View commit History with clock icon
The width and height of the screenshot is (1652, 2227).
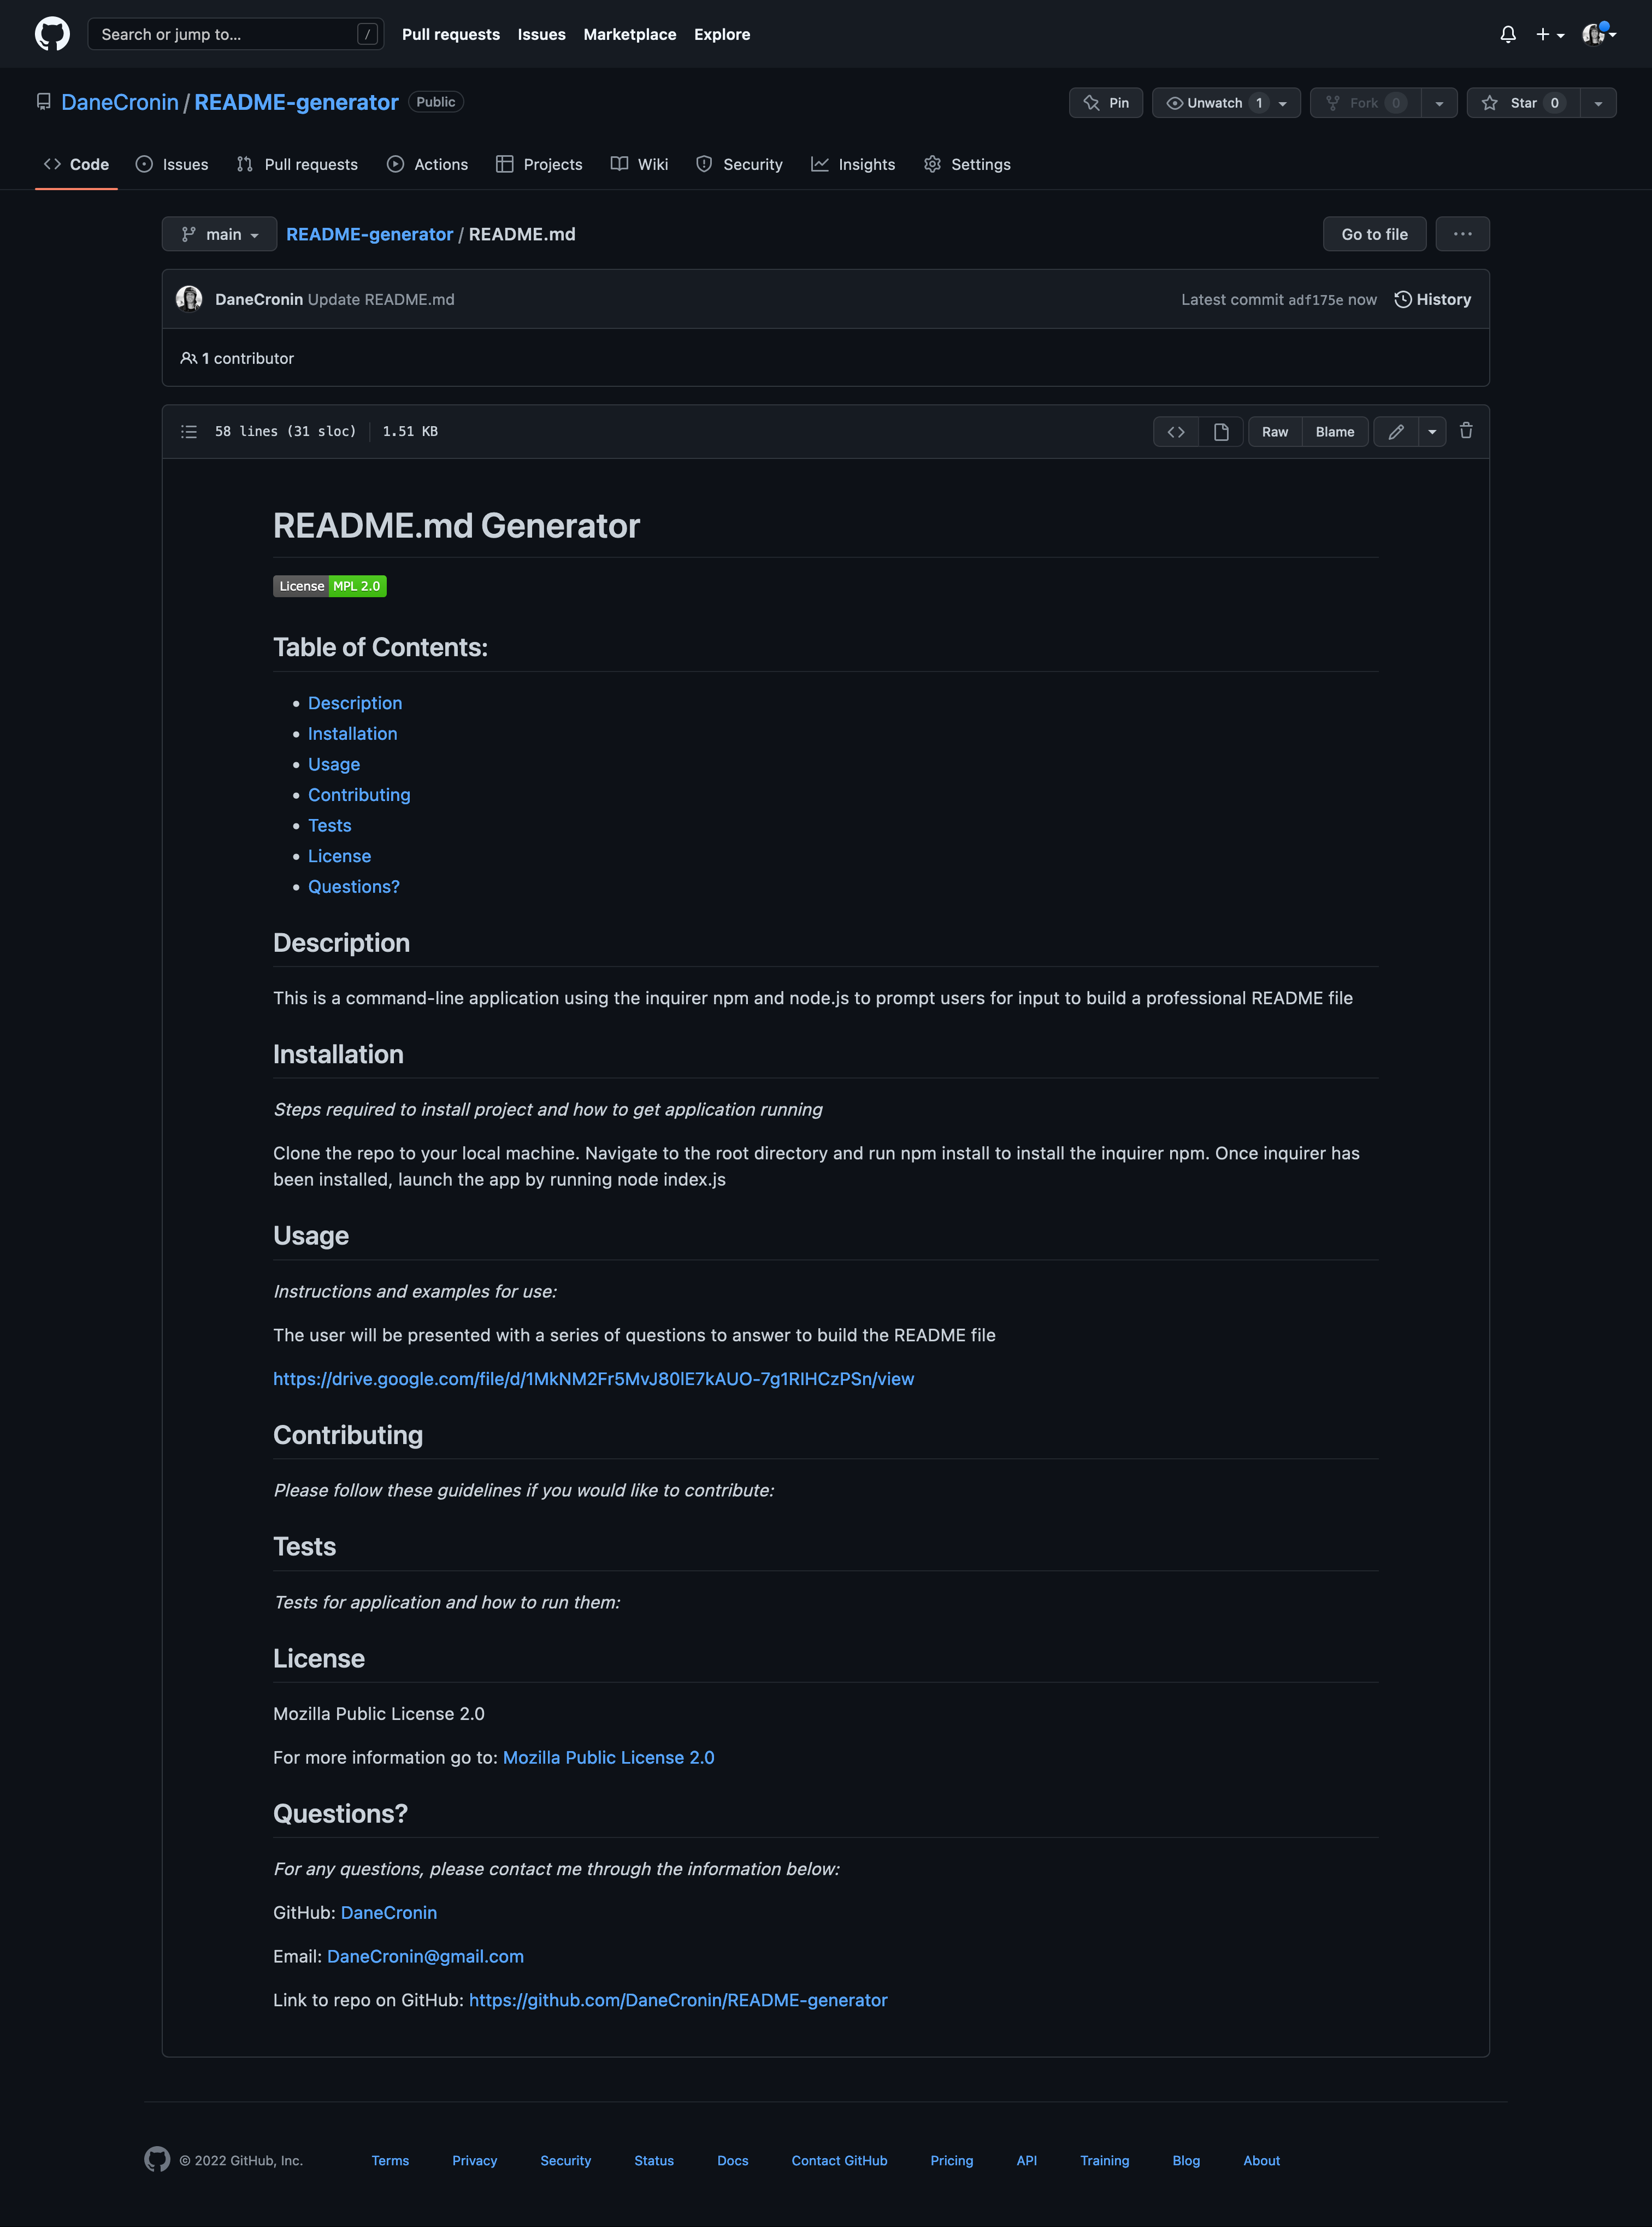(x=1432, y=298)
